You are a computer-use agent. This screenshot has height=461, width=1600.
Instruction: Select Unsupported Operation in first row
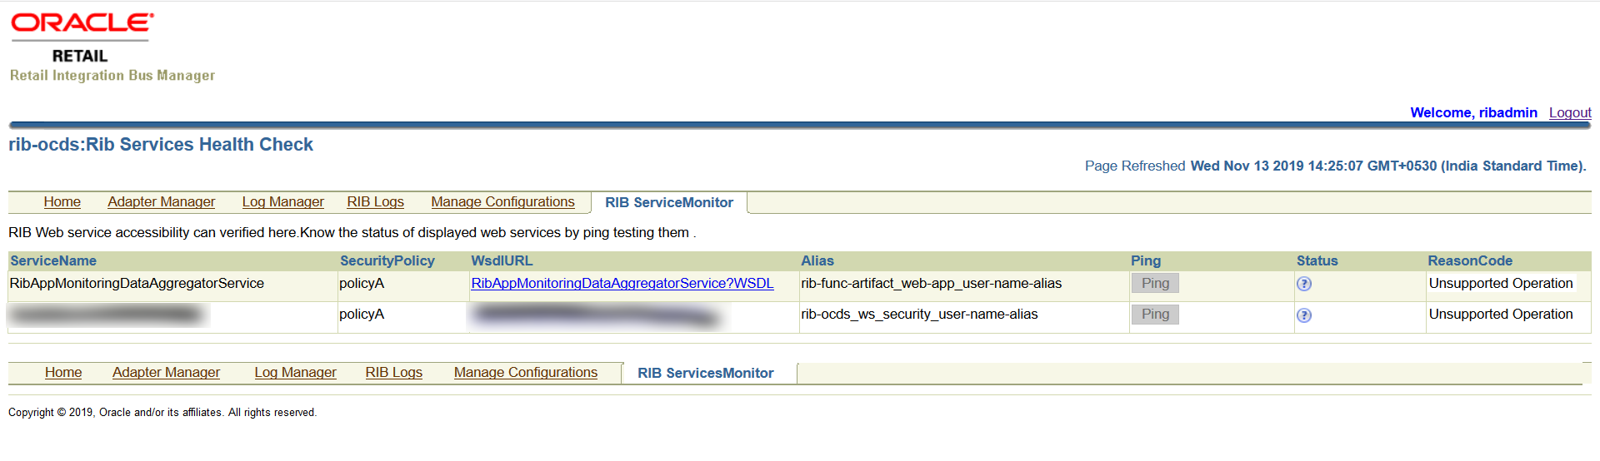click(x=1501, y=284)
